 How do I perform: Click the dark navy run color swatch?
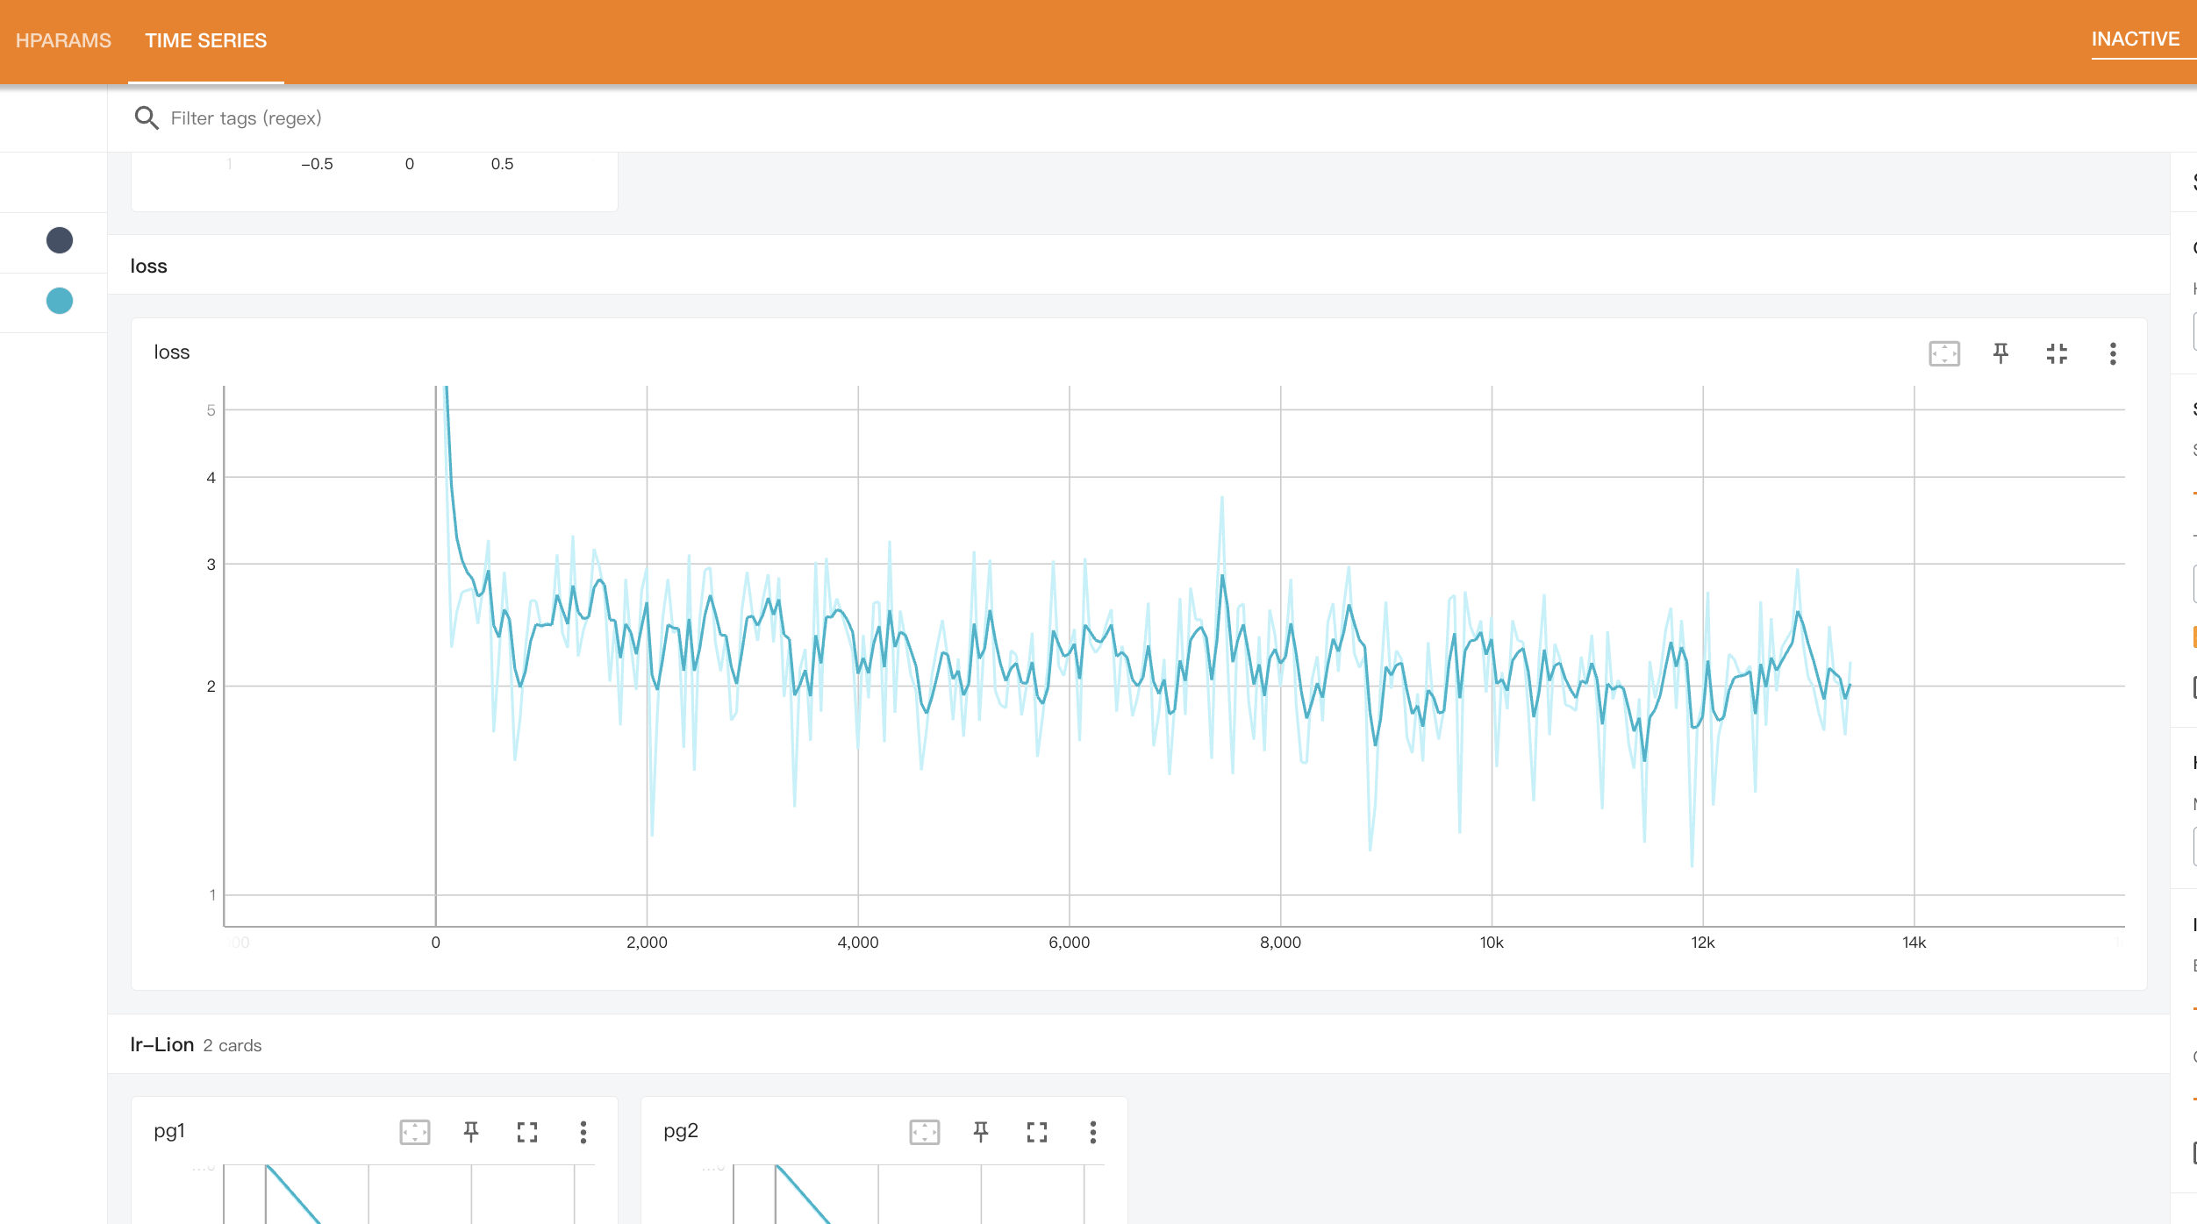point(60,240)
